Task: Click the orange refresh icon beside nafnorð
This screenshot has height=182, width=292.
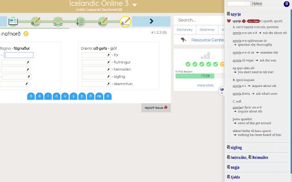Action: pyautogui.click(x=26, y=34)
